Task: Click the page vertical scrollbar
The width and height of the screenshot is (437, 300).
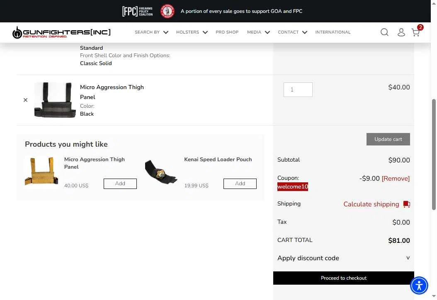Action: pos(434,155)
